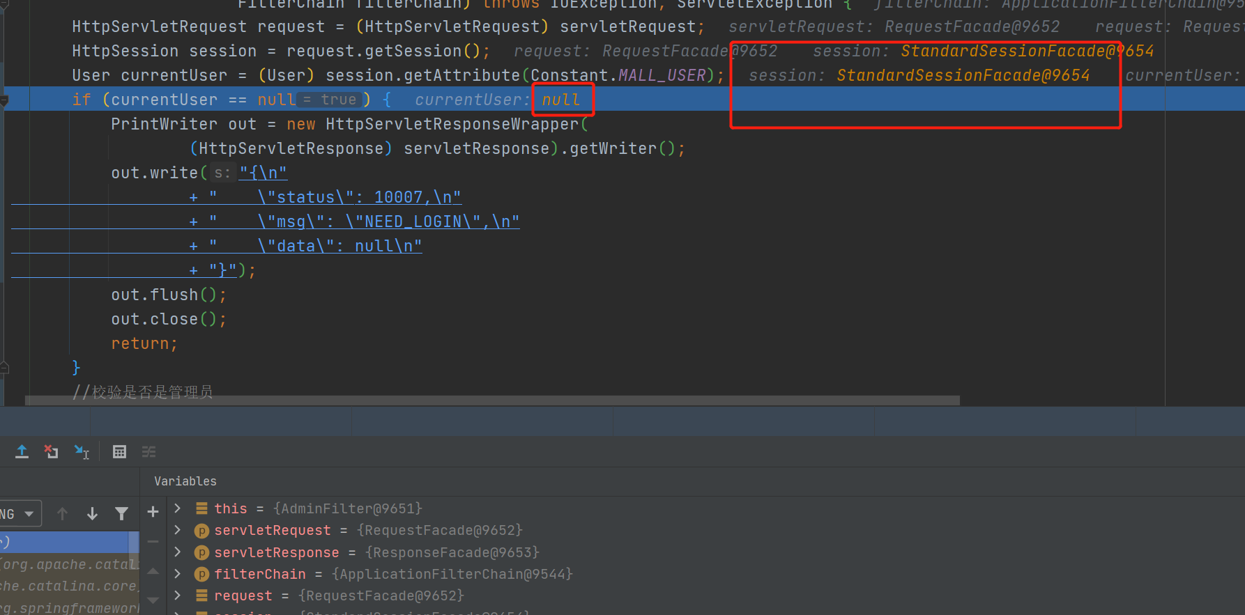The width and height of the screenshot is (1245, 615).
Task: Click Constant.MALL_USER in the code
Action: [618, 75]
